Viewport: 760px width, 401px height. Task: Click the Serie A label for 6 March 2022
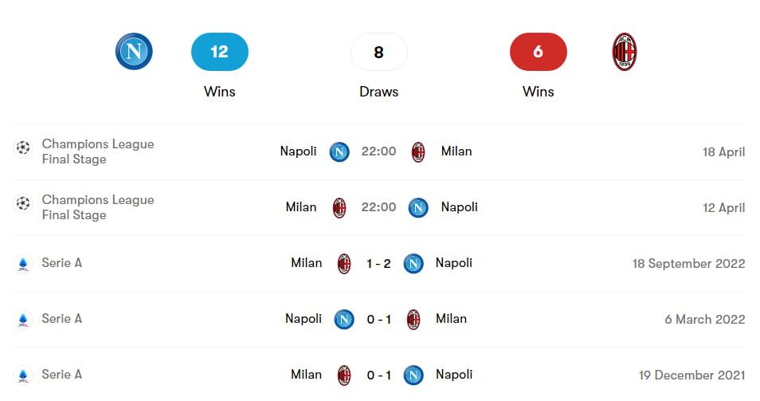point(61,319)
